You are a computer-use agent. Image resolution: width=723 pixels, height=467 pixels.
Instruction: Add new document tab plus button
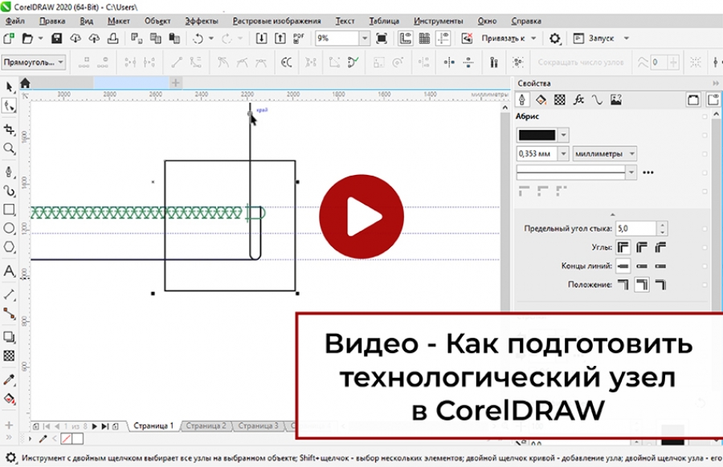click(176, 83)
